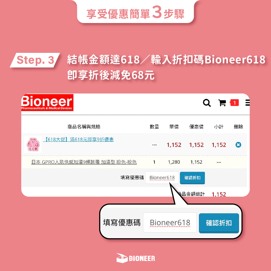Focus the small 優惠碼 input field

point(162,178)
